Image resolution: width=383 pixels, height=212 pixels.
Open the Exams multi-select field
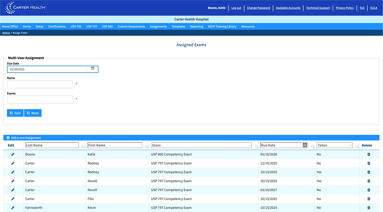[40, 100]
